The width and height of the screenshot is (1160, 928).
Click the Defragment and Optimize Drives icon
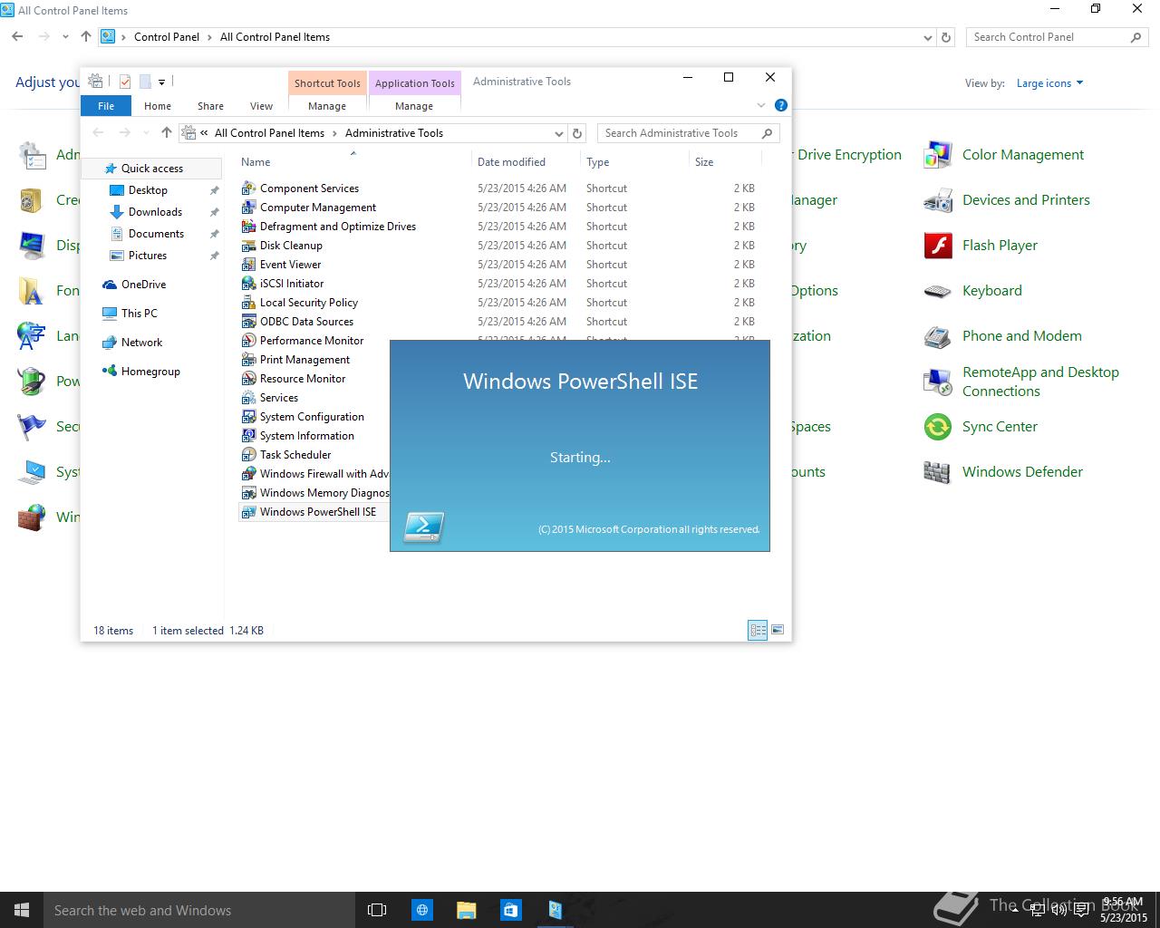tap(248, 227)
